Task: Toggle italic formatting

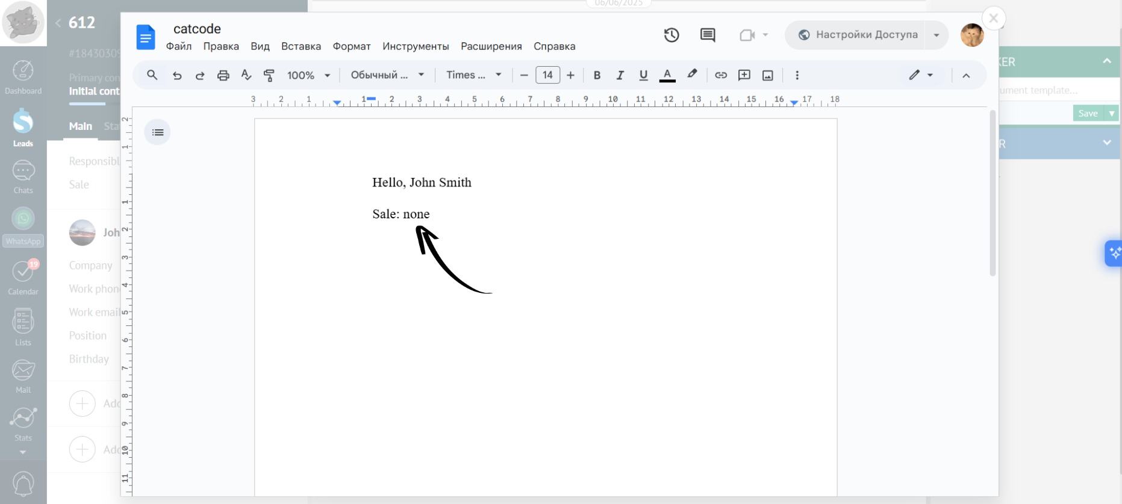Action: coord(620,75)
